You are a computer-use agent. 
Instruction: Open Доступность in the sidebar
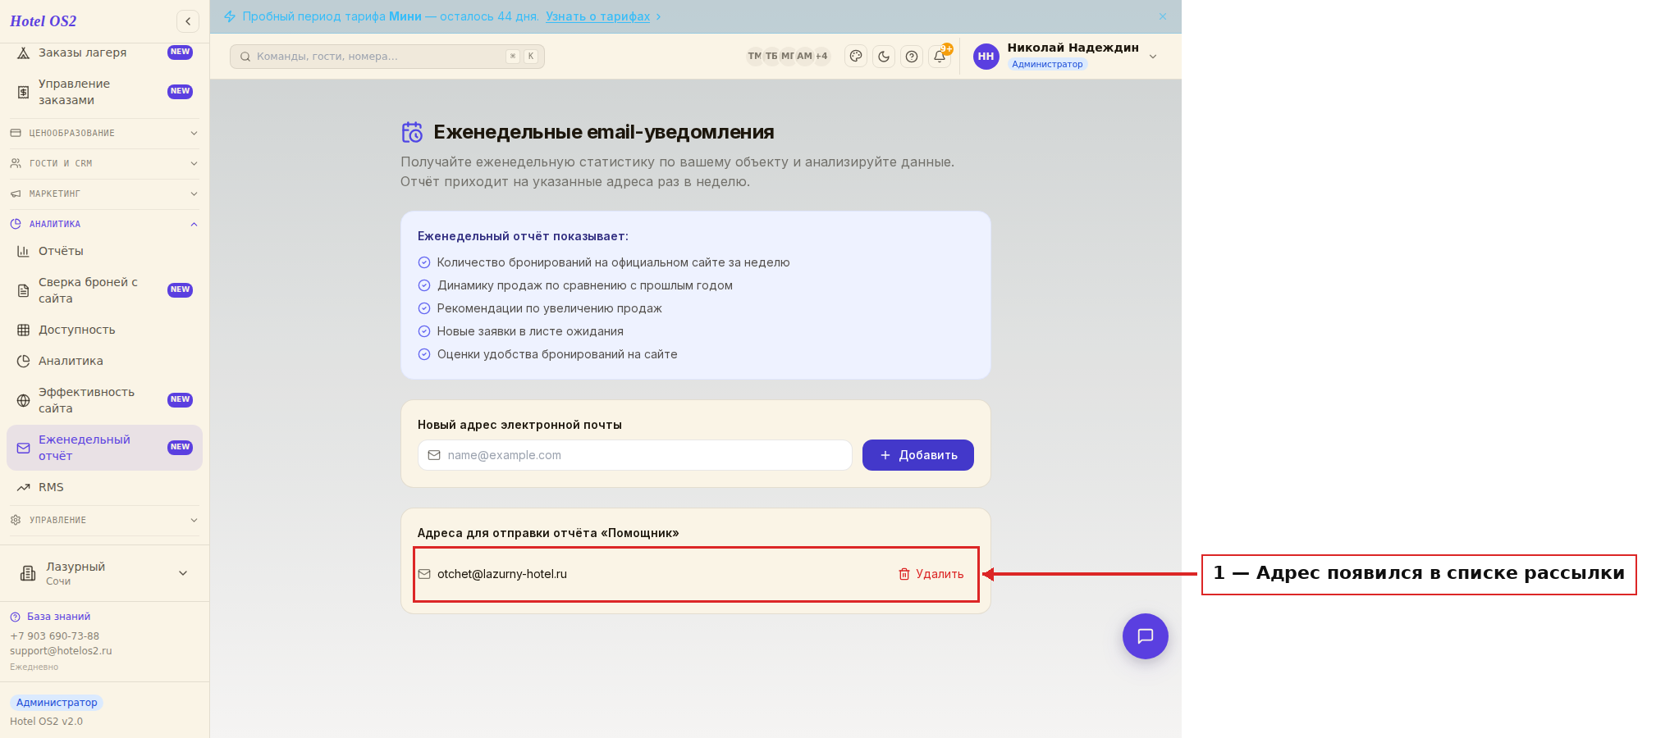pos(104,330)
